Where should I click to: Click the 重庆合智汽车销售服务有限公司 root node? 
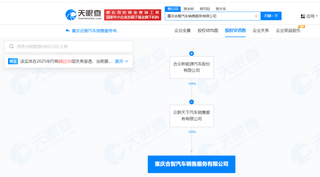click(x=192, y=164)
